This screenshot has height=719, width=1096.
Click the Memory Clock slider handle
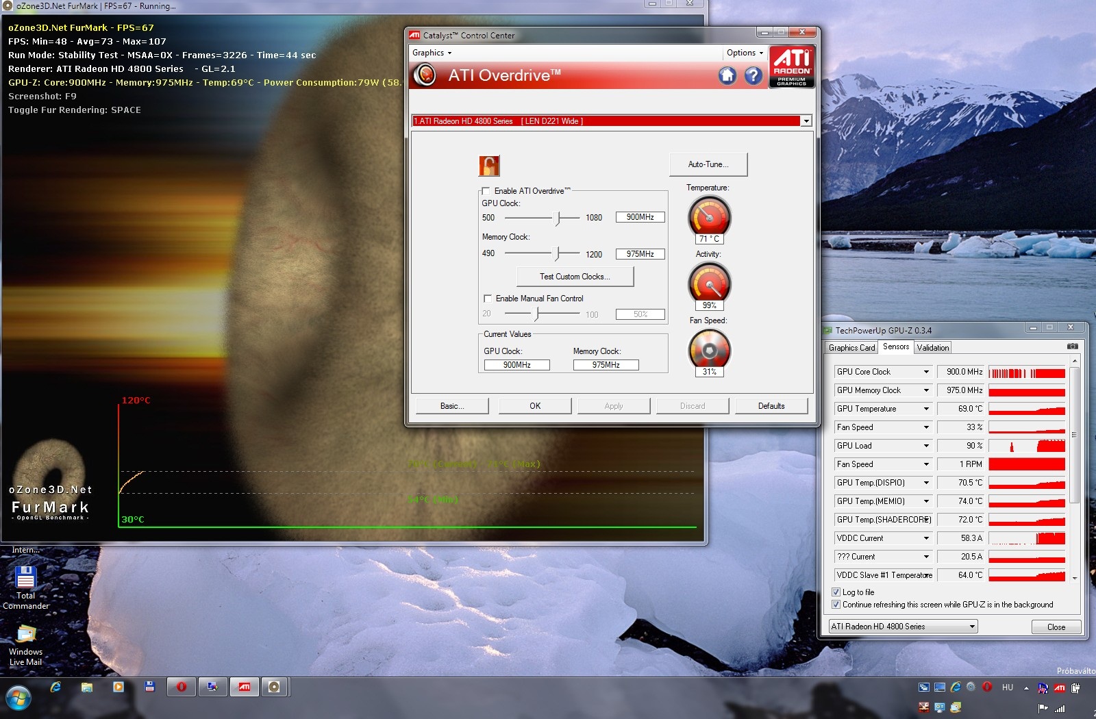[x=558, y=254]
